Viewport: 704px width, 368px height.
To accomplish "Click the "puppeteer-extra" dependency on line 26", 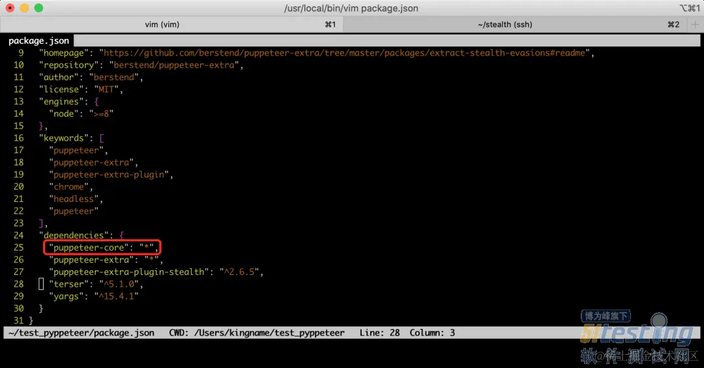I will pyautogui.click(x=91, y=259).
